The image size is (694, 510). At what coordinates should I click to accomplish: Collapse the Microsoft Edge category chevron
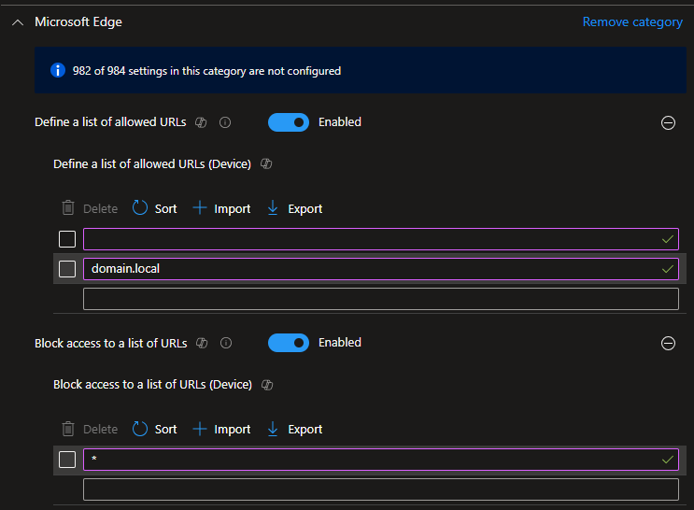18,22
